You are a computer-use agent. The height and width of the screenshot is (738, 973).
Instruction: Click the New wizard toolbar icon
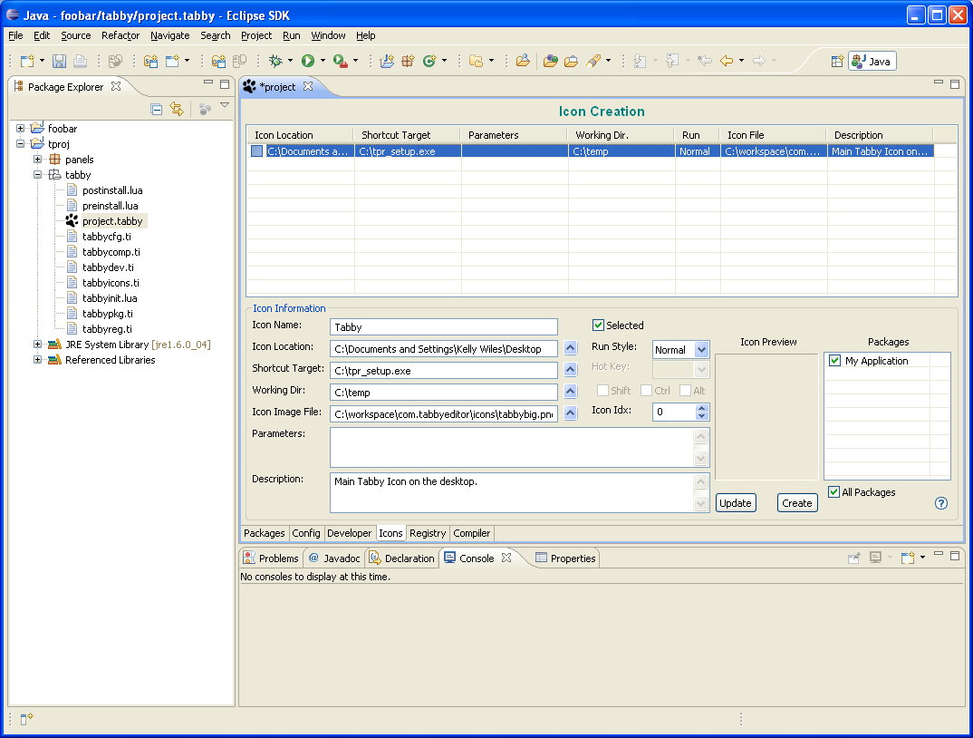tap(26, 61)
